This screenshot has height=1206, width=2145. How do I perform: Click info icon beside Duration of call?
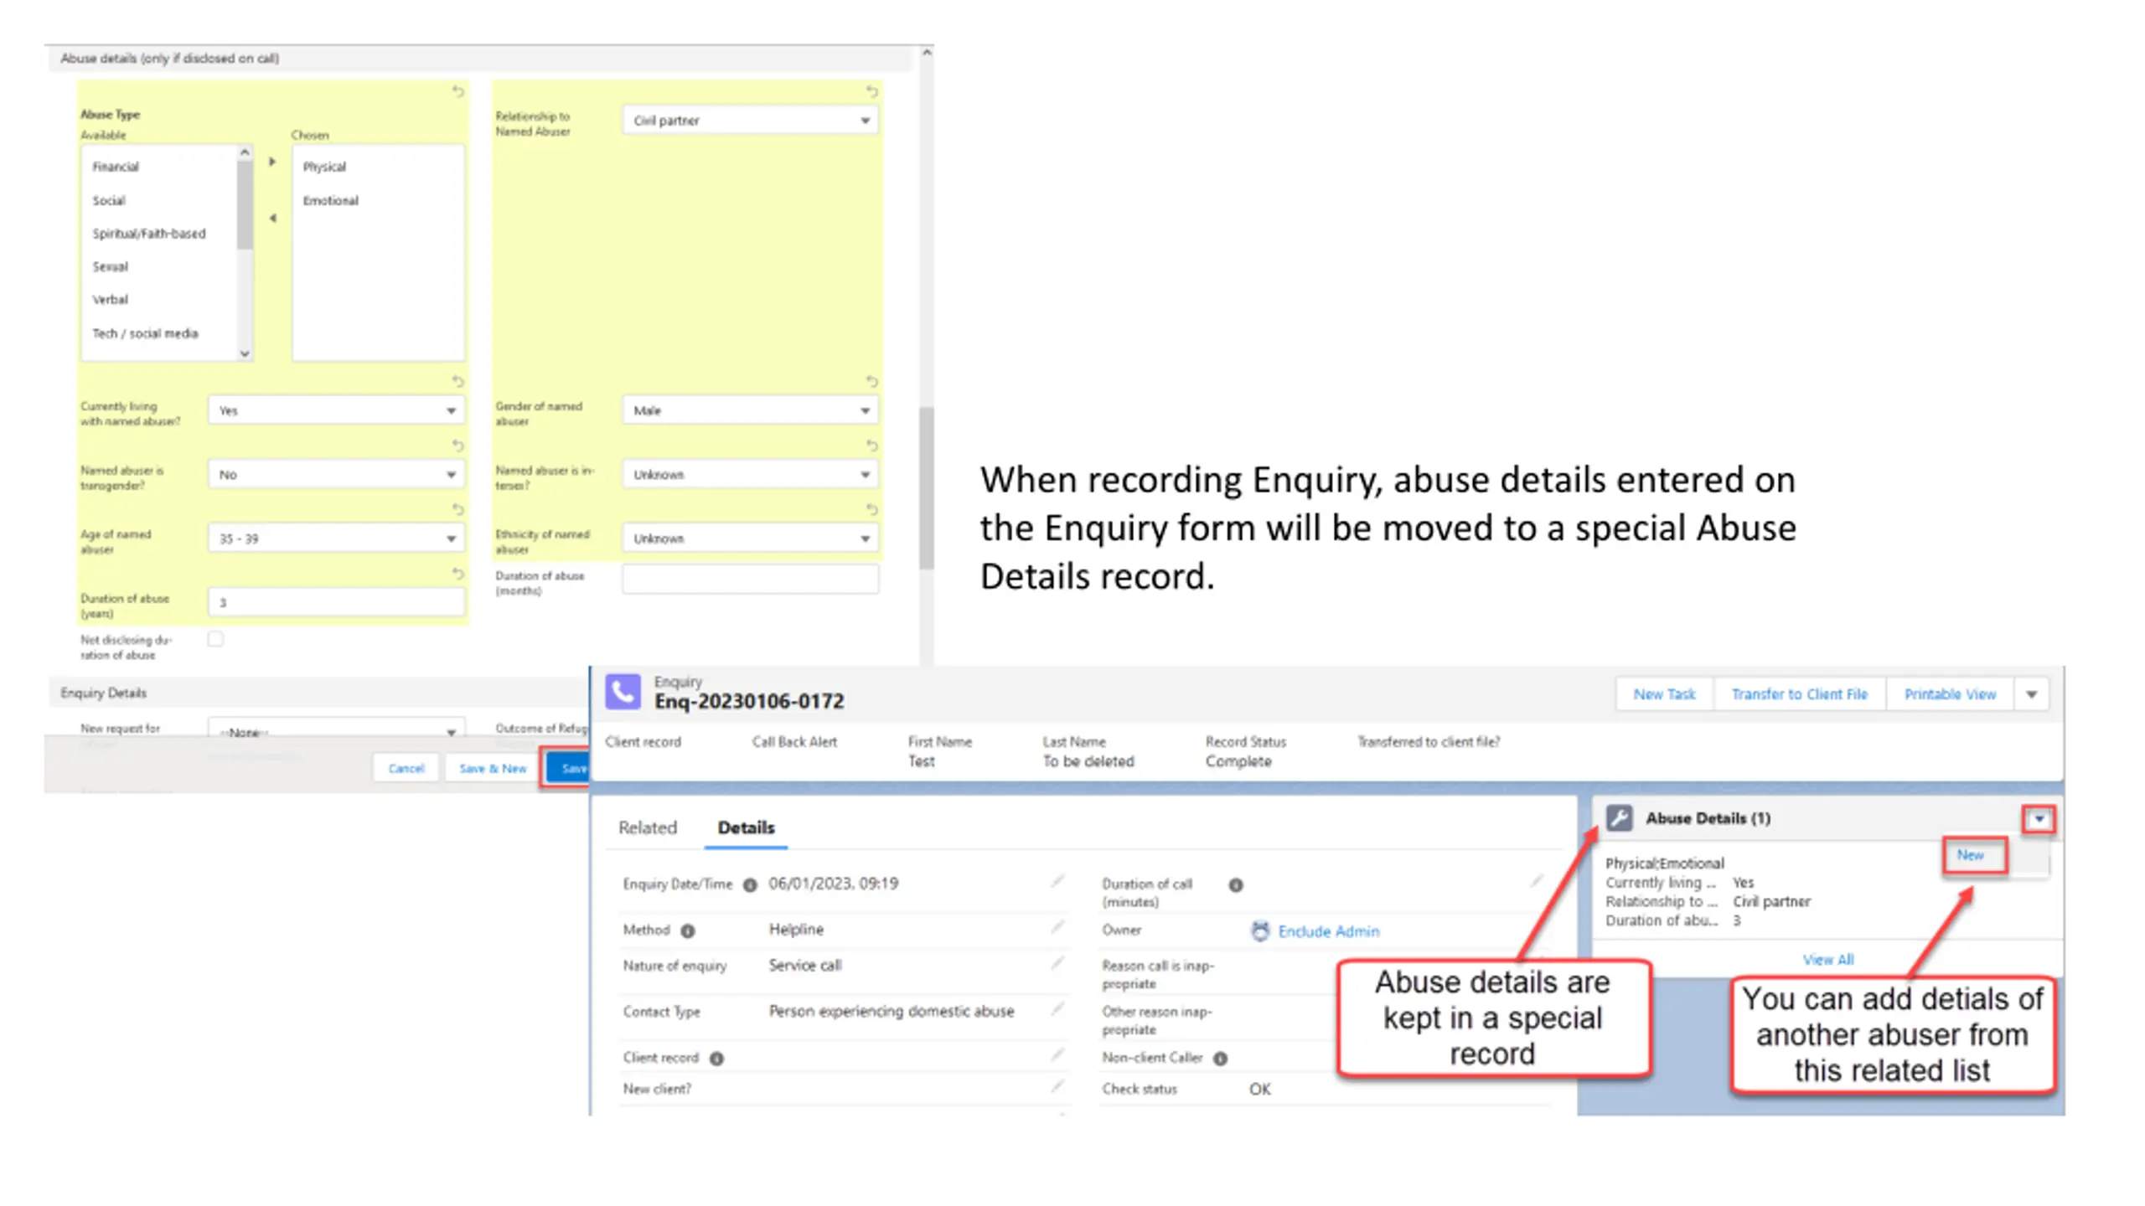coord(1235,884)
